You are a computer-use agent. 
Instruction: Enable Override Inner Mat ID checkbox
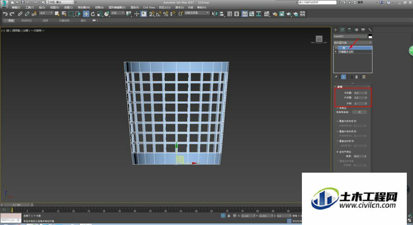coord(337,121)
